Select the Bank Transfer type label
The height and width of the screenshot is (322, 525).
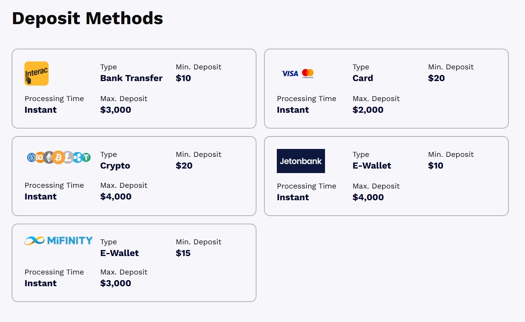click(131, 78)
